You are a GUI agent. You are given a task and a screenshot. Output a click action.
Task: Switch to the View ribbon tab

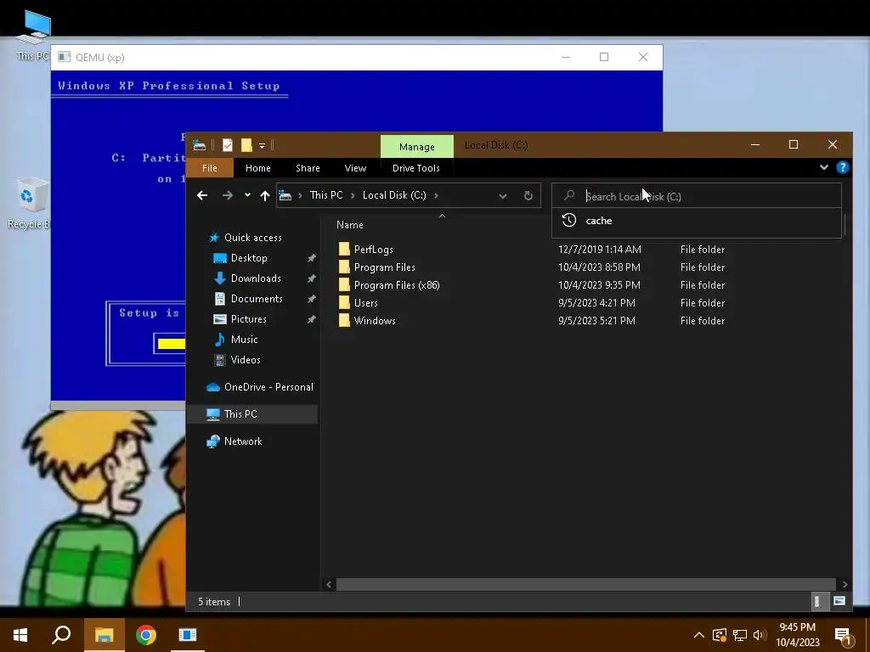[x=355, y=168]
